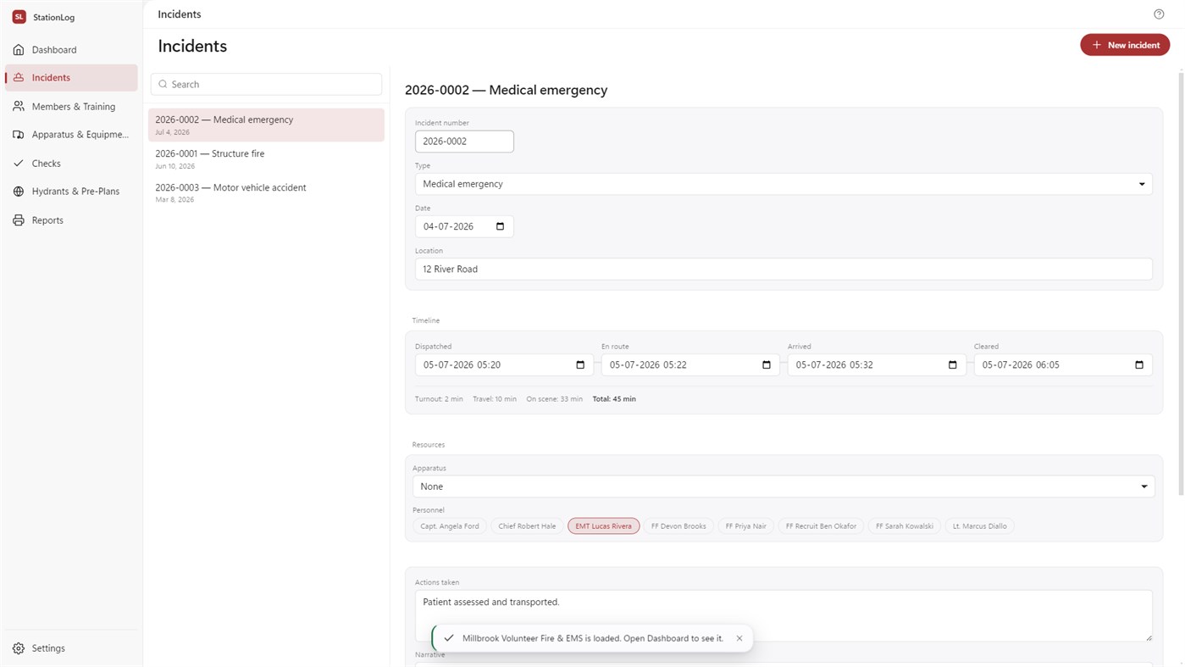Screen dimensions: 1185x667
Task: Open Settings in the sidebar
Action: 71,648
